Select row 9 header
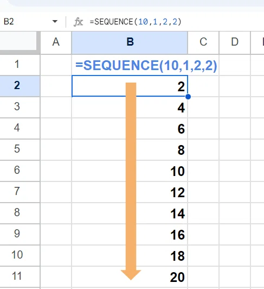 (20, 234)
